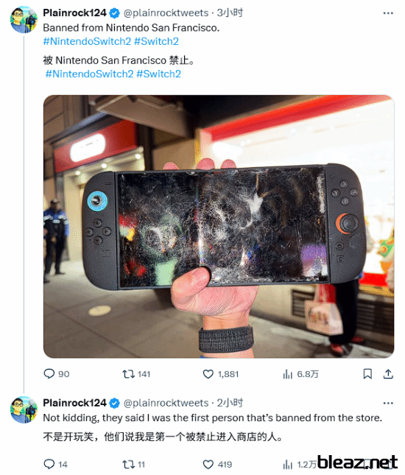This screenshot has height=475, width=405.
Task: Open the 2小时 timestamp of second tweet
Action: (230, 403)
